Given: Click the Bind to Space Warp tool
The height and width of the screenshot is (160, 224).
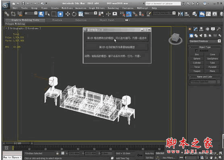Looking at the screenshot, I should tap(20, 14).
